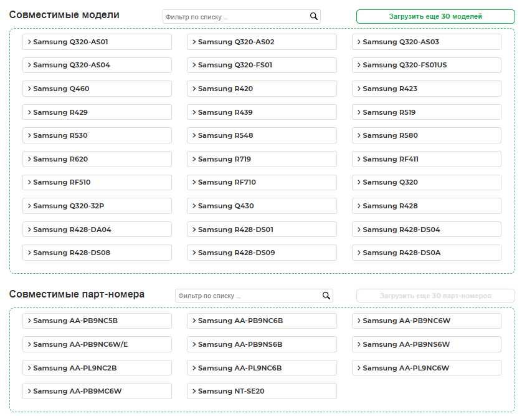Viewport: 522px width, 416px height.
Task: Open the plain Samsung R428 model
Action: (x=427, y=206)
